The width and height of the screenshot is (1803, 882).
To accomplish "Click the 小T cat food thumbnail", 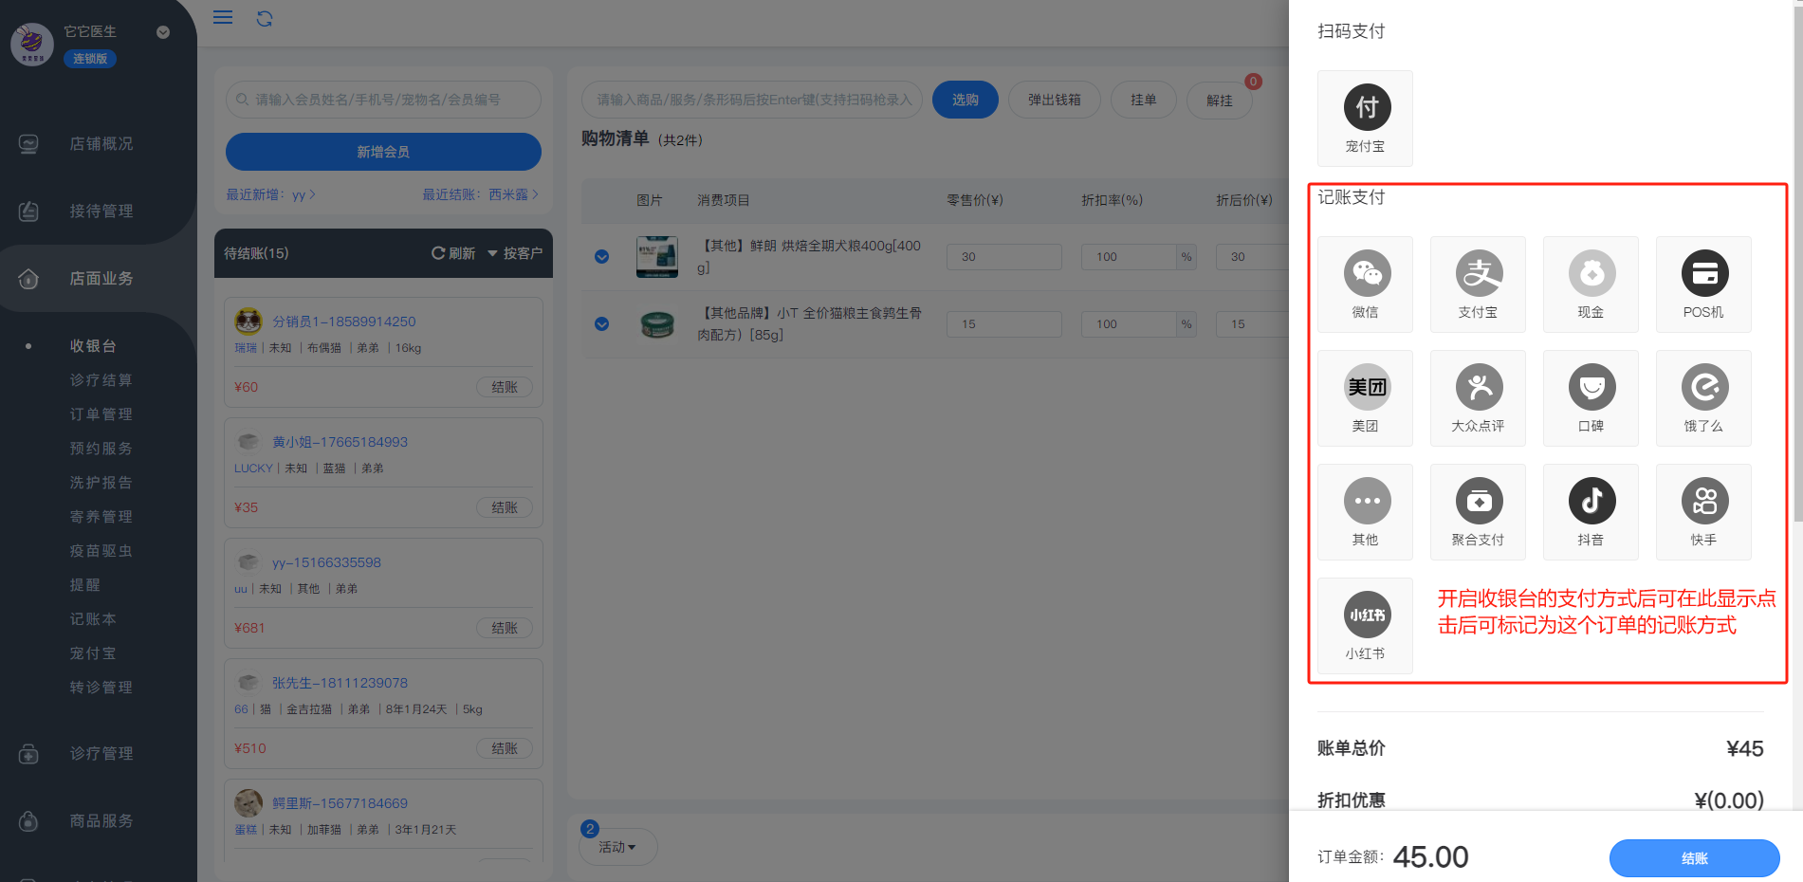I will [x=657, y=324].
